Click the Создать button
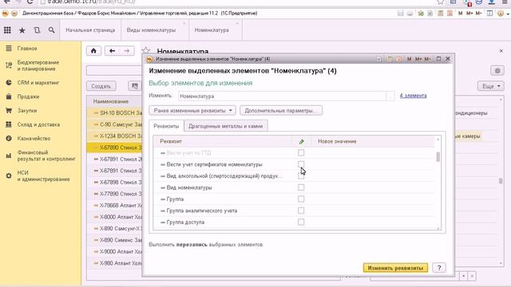The image size is (511, 287). tap(101, 86)
